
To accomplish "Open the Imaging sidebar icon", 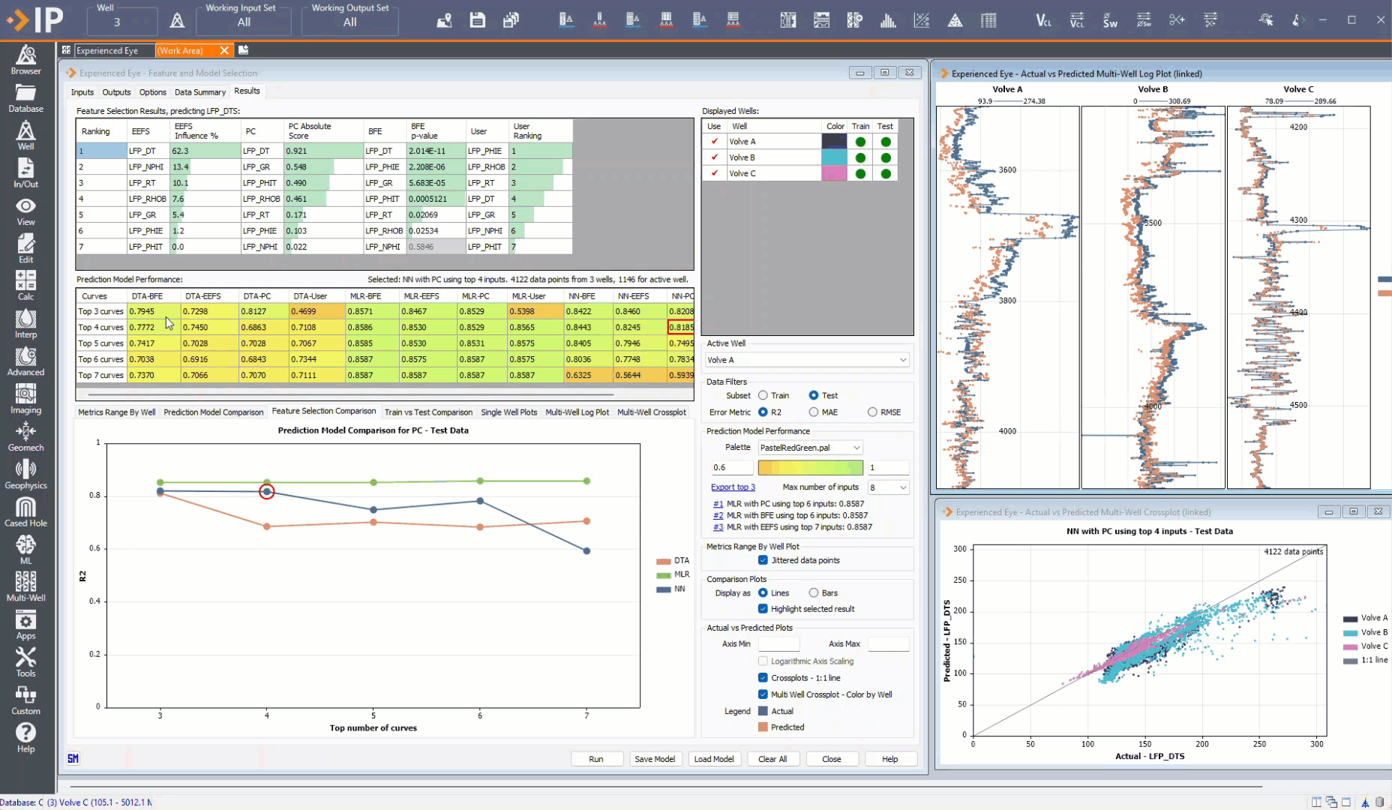I will [x=25, y=399].
